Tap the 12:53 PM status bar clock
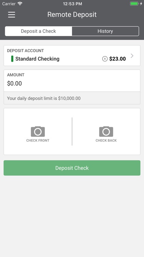The image size is (144, 257). (72, 4)
